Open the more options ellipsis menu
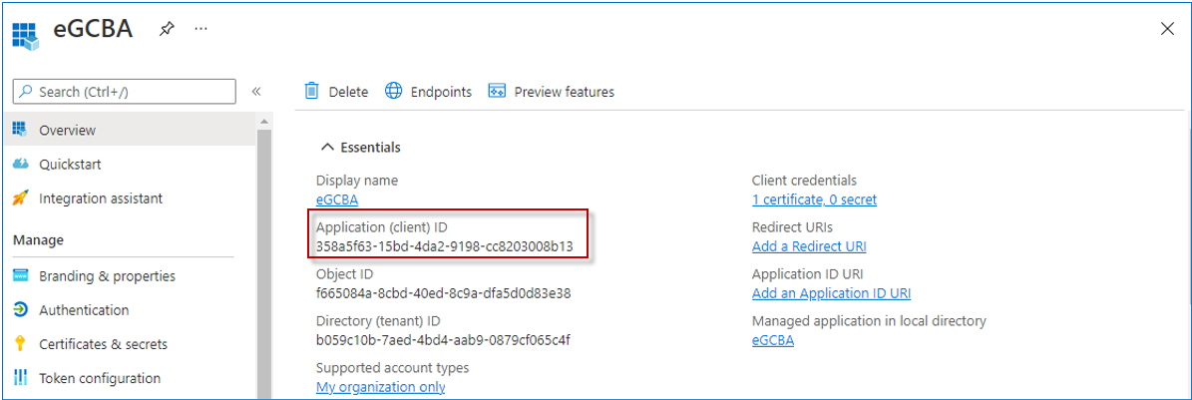This screenshot has height=400, width=1192. tap(200, 28)
